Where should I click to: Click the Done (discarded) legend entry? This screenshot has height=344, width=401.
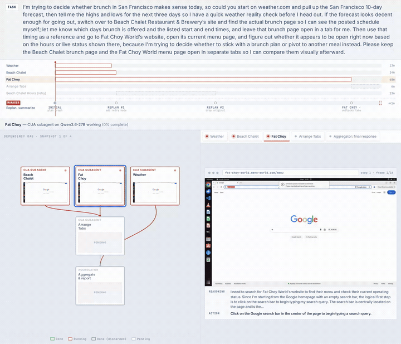pyautogui.click(x=109, y=339)
